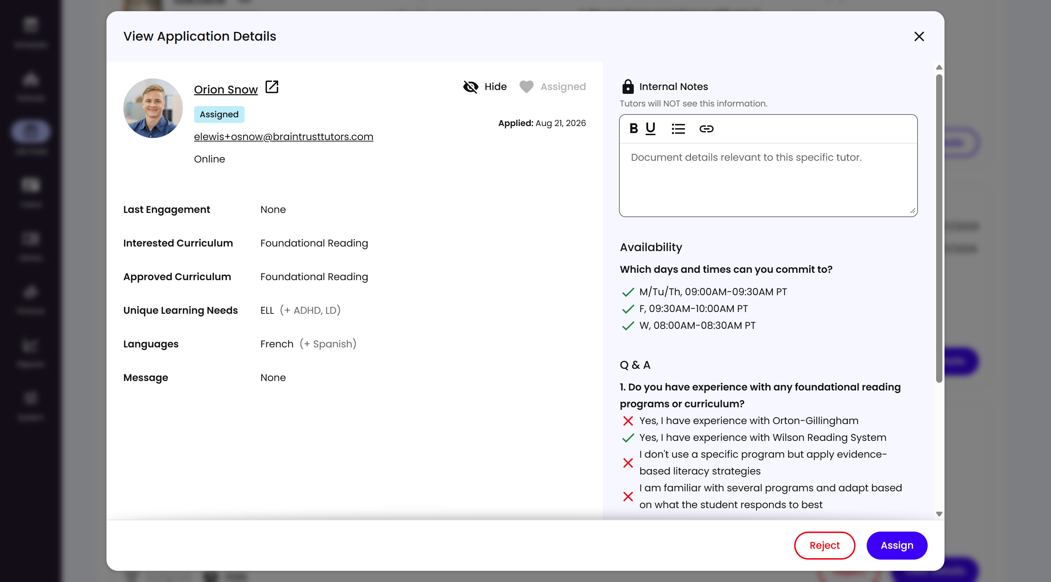Click the Reject button
The height and width of the screenshot is (582, 1051).
click(x=824, y=545)
